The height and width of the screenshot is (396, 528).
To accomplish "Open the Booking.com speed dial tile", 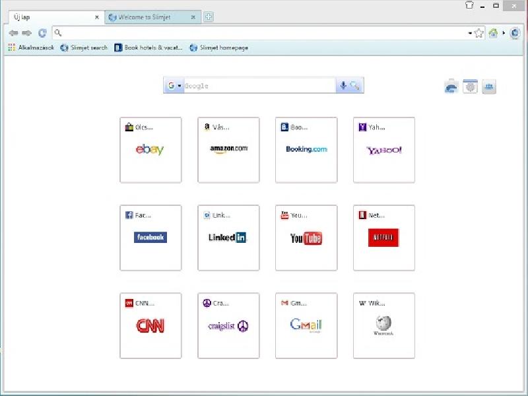I will (306, 150).
